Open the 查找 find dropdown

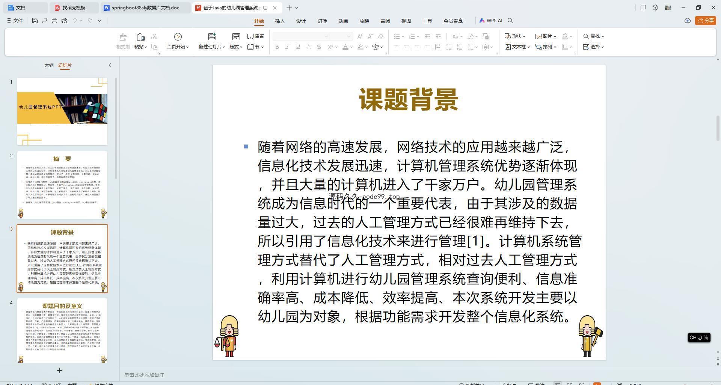[593, 36]
